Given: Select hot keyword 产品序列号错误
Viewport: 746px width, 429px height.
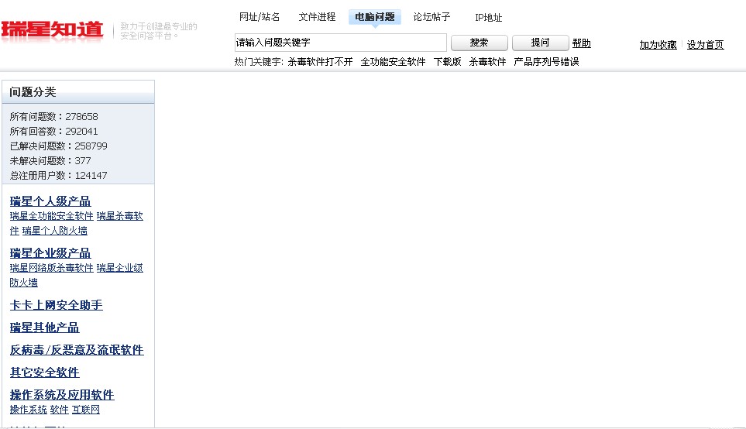Looking at the screenshot, I should (x=546, y=62).
